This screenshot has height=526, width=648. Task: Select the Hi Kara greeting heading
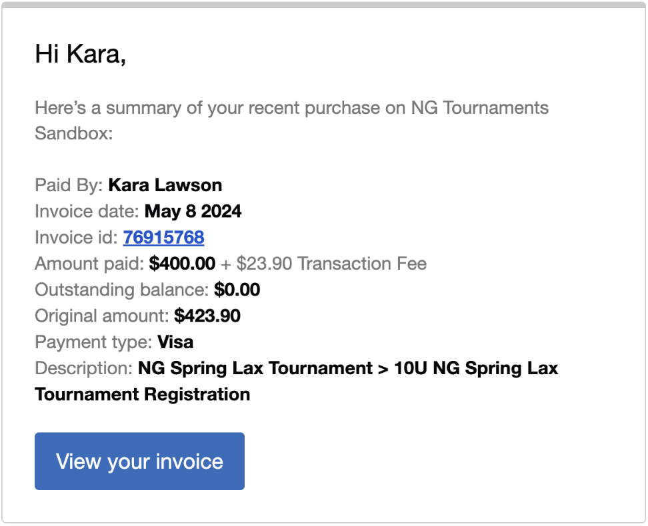coord(80,54)
